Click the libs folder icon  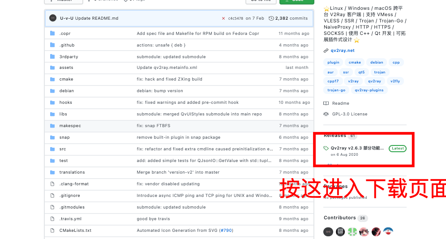click(x=52, y=114)
